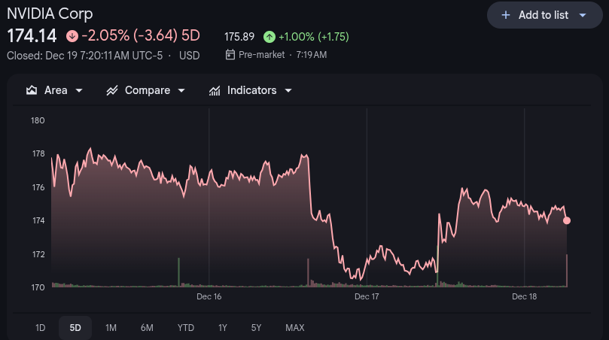Screen dimensions: 609x340
Task: Switch to the 1M time range
Action: pos(111,328)
